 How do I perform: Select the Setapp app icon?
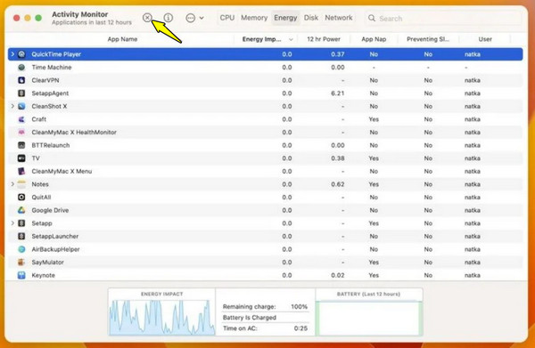click(21, 223)
